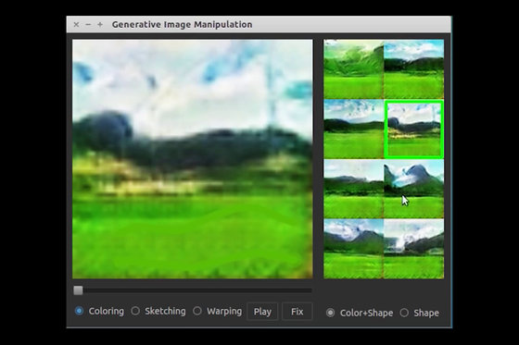Viewport: 519px width, 345px height.
Task: Switch to Sketching mode
Action: click(x=135, y=311)
